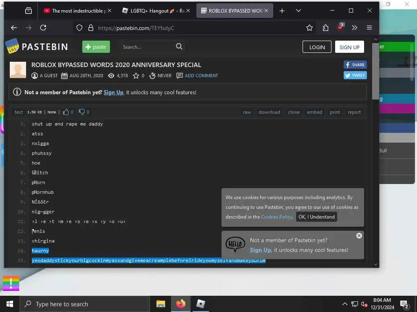Click scrollbar up arrow at page top
Screen dimensions: 417x312
[x=375, y=39]
